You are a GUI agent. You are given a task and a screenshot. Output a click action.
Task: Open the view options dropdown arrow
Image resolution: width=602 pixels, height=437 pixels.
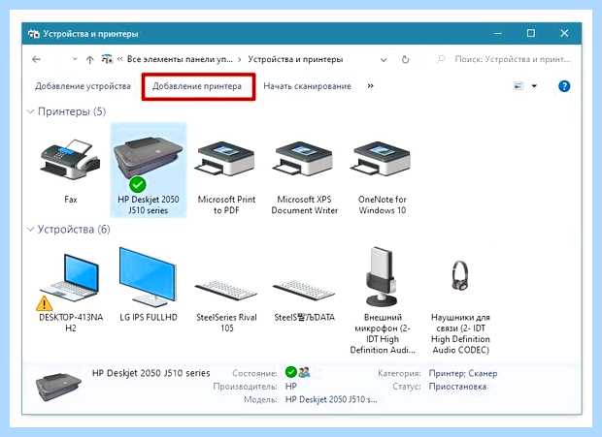click(534, 86)
